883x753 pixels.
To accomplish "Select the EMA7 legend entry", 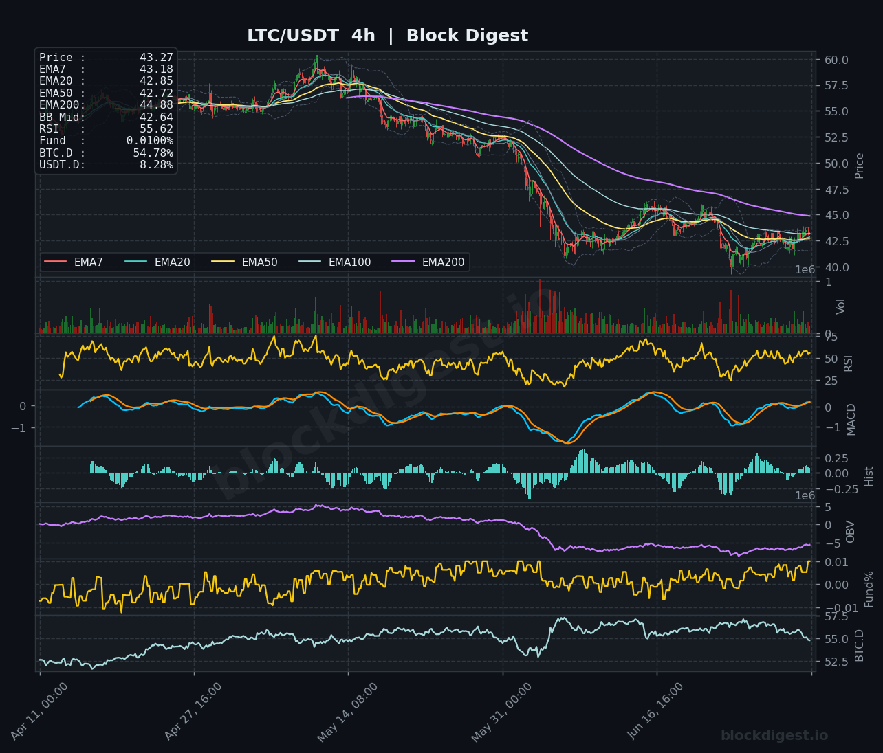I will (74, 262).
